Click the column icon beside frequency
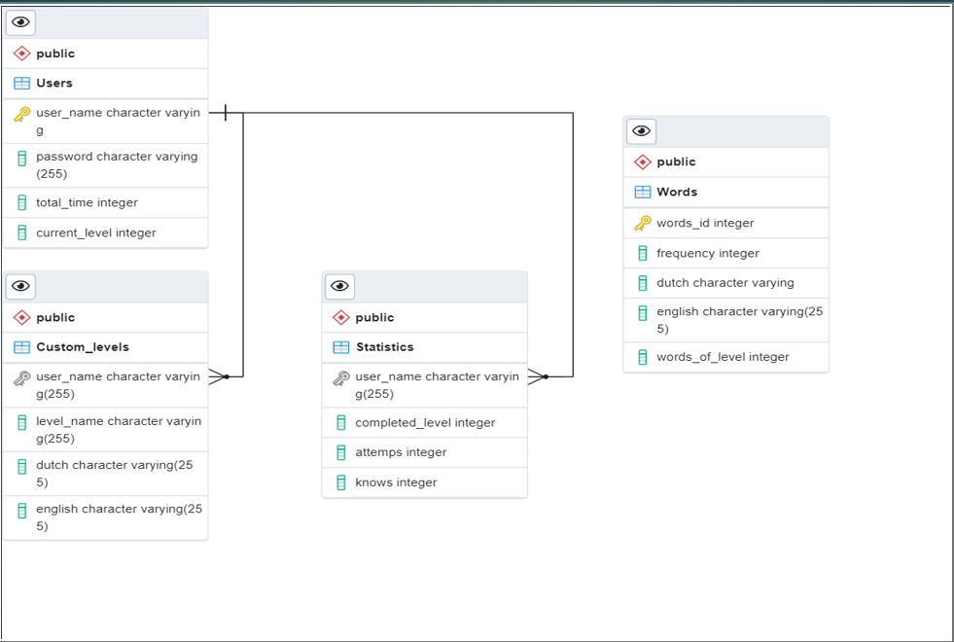This screenshot has height=642, width=954. click(643, 253)
